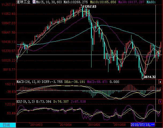Image resolution: width=163 pixels, height=128 pixels.
Task: Click the -38.83 MACD axis label
Action: click(10, 92)
